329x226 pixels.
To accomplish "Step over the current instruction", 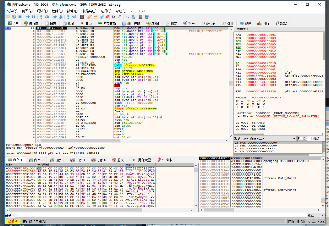I will [x=47, y=17].
